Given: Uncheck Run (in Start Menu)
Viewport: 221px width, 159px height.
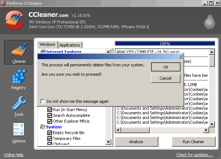Looking at the screenshot, I should pyautogui.click(x=50, y=110).
